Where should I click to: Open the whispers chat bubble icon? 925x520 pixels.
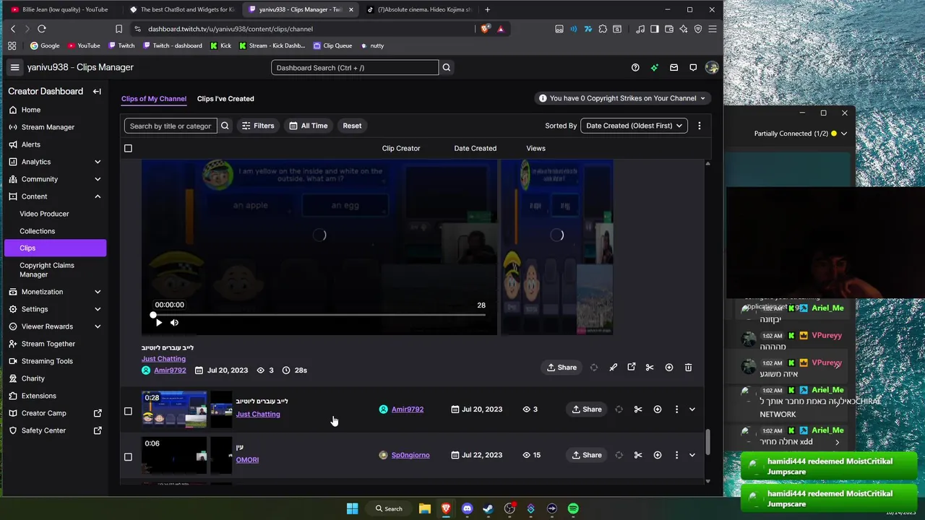(x=693, y=67)
